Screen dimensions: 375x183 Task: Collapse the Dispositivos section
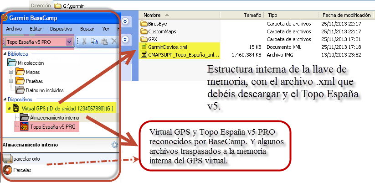pyautogui.click(x=5, y=99)
